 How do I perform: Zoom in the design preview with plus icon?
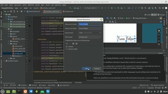[x=159, y=35]
